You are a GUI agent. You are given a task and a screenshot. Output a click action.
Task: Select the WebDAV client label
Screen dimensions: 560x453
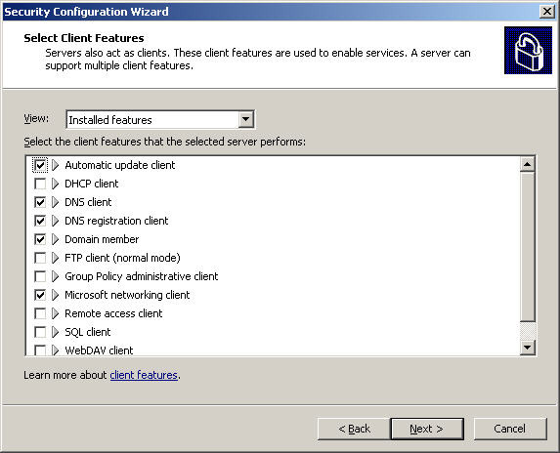tap(99, 350)
